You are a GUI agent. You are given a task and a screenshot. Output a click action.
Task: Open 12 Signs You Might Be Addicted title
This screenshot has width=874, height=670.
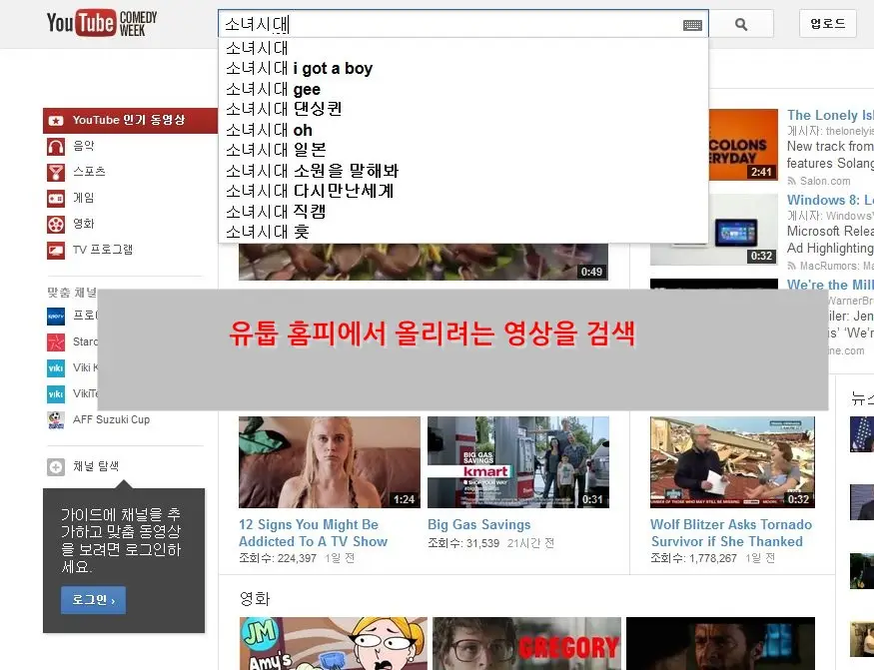click(x=313, y=533)
